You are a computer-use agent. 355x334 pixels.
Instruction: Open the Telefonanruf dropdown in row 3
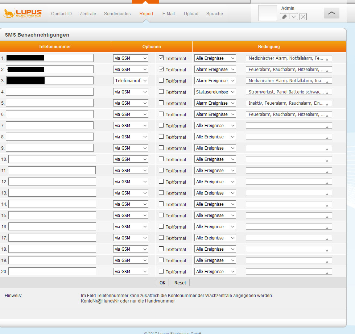(131, 81)
